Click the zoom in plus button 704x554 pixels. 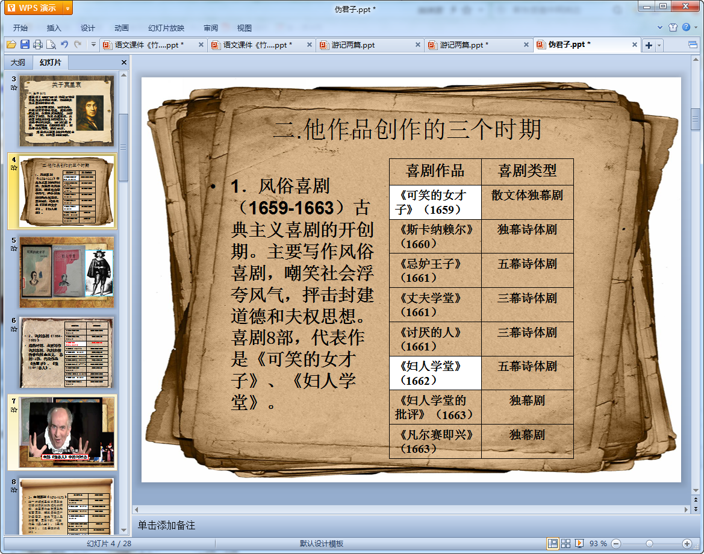tap(687, 544)
